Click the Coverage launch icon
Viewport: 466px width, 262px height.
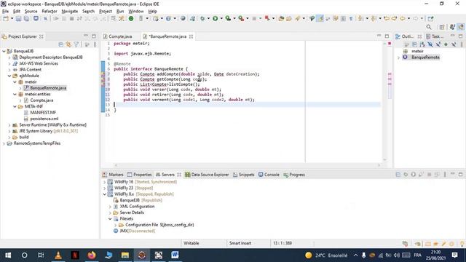228,19
